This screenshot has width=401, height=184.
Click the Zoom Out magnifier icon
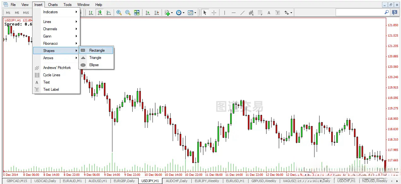128,13
